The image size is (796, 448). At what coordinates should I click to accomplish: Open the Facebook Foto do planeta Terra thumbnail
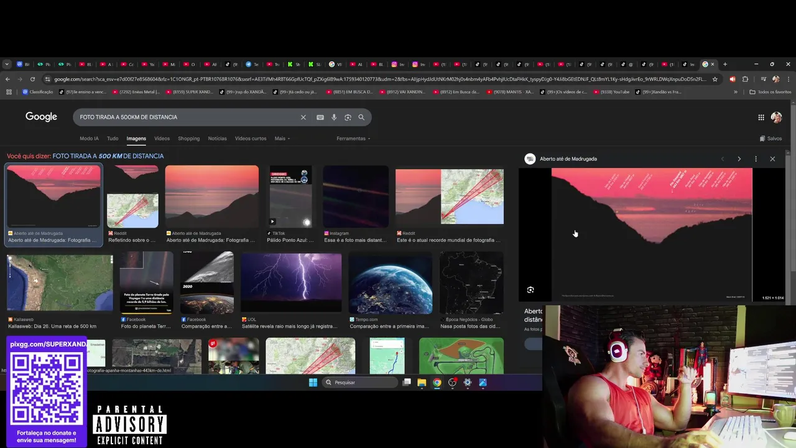point(146,283)
